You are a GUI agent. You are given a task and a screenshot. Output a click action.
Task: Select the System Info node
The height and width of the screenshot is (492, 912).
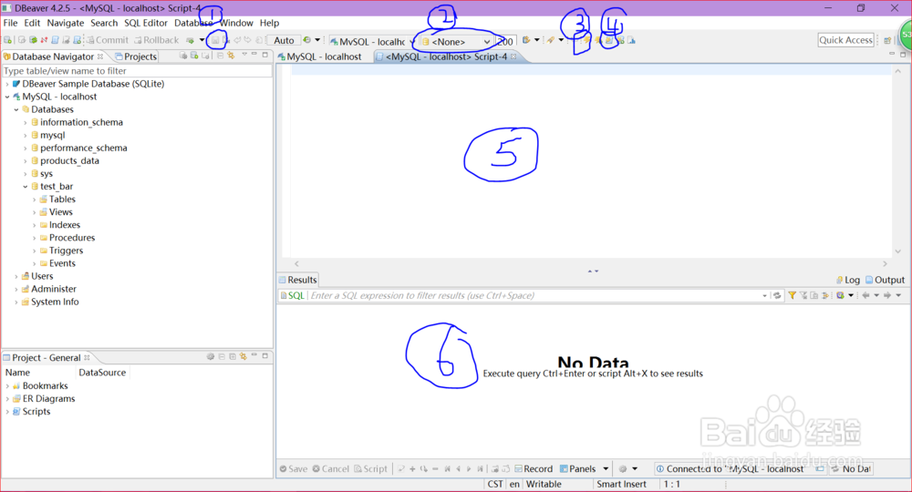(x=55, y=302)
